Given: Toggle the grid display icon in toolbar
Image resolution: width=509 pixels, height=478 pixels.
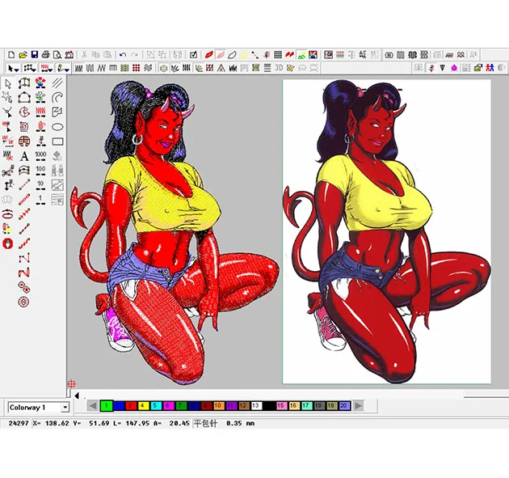Looking at the screenshot, I should pyautogui.click(x=278, y=54).
